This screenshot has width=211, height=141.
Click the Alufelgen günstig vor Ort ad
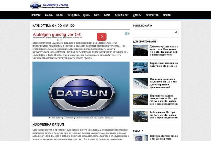57,35
